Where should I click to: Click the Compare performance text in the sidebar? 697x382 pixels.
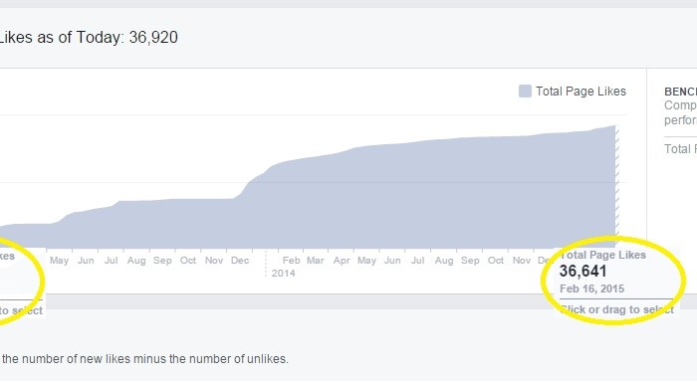point(680,112)
